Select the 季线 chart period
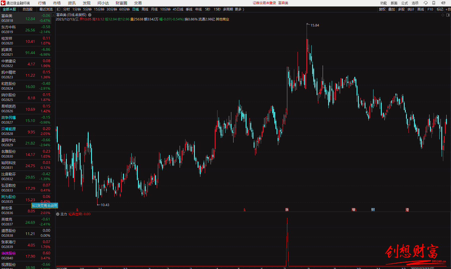 coord(189,9)
